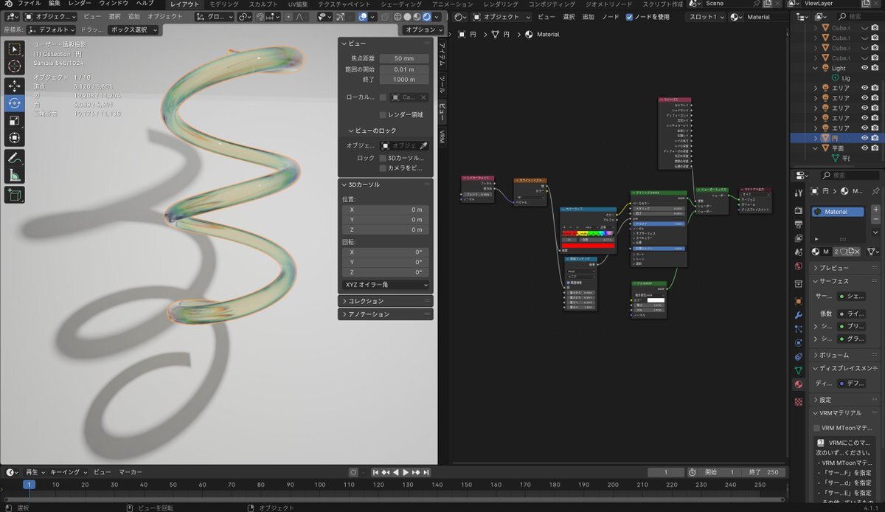The width and height of the screenshot is (885, 512).
Task: Click the 焦点距離 50 mm field
Action: [x=403, y=58]
